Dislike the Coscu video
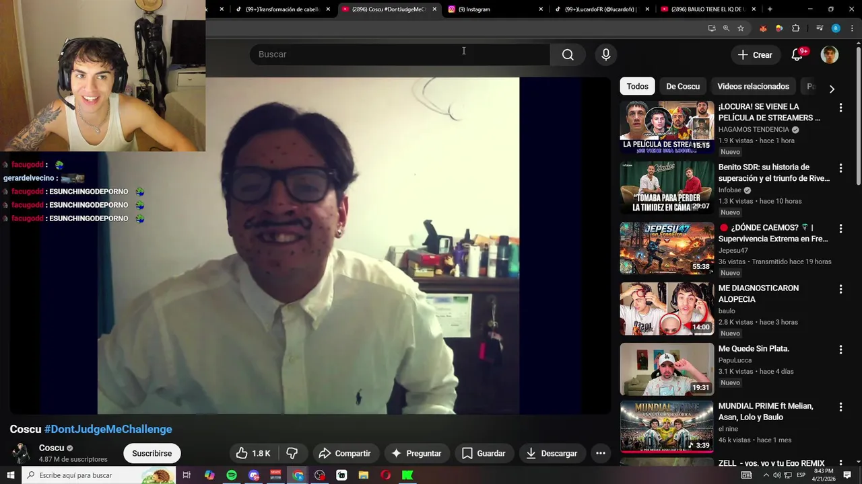Viewport: 862px width, 484px height. click(x=292, y=453)
